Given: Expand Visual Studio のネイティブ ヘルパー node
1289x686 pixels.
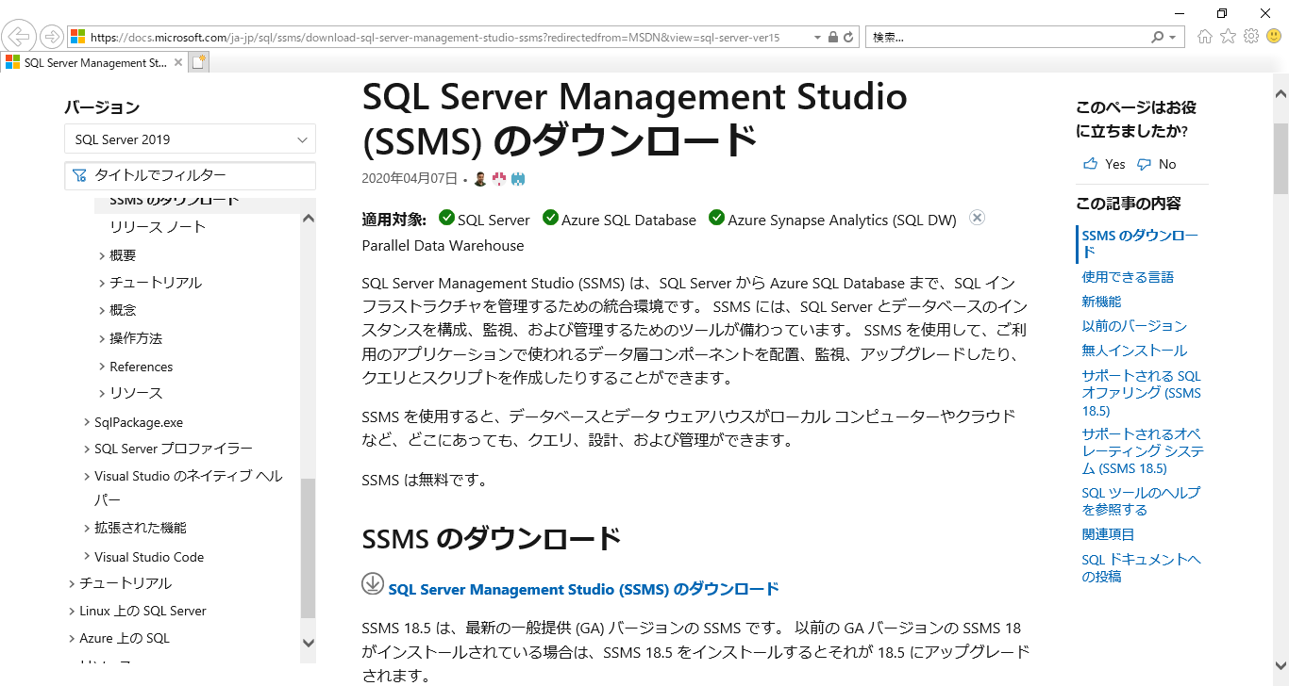Looking at the screenshot, I should [87, 476].
